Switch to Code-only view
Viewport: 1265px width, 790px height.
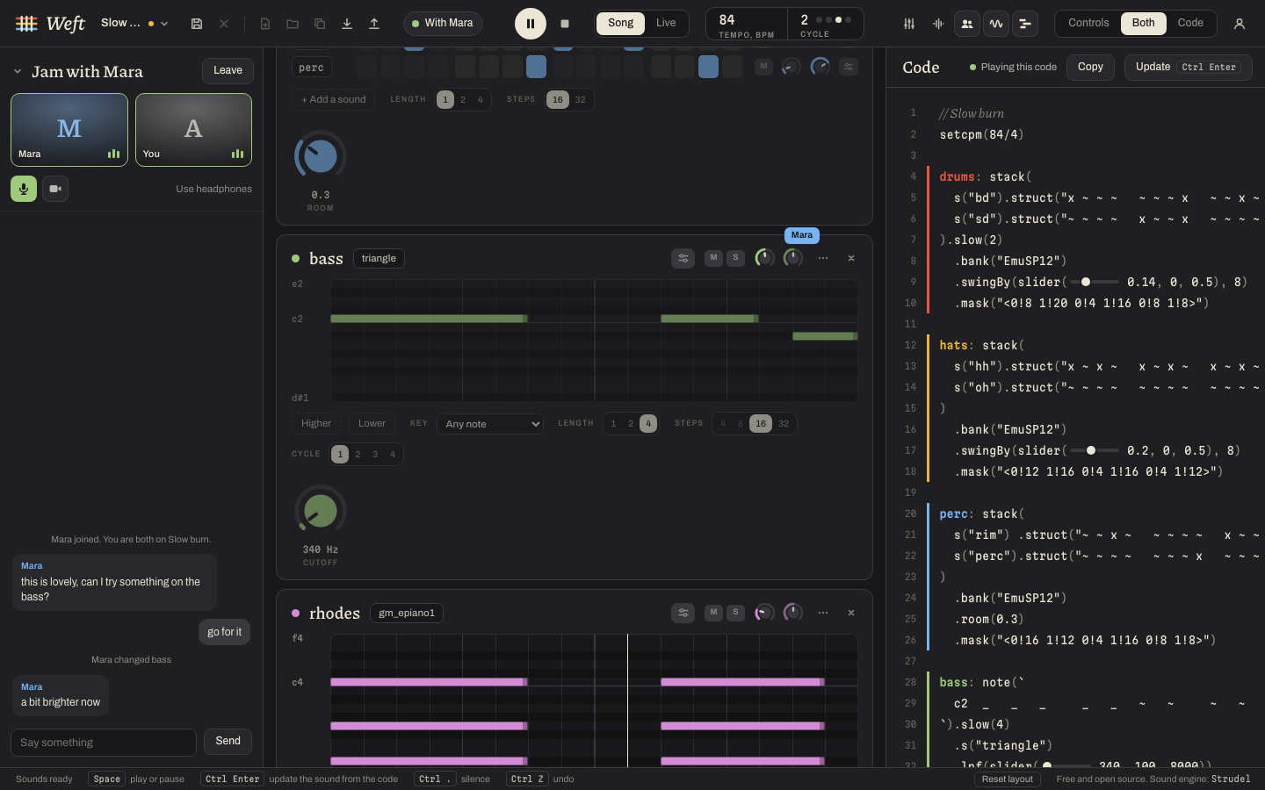point(1190,24)
